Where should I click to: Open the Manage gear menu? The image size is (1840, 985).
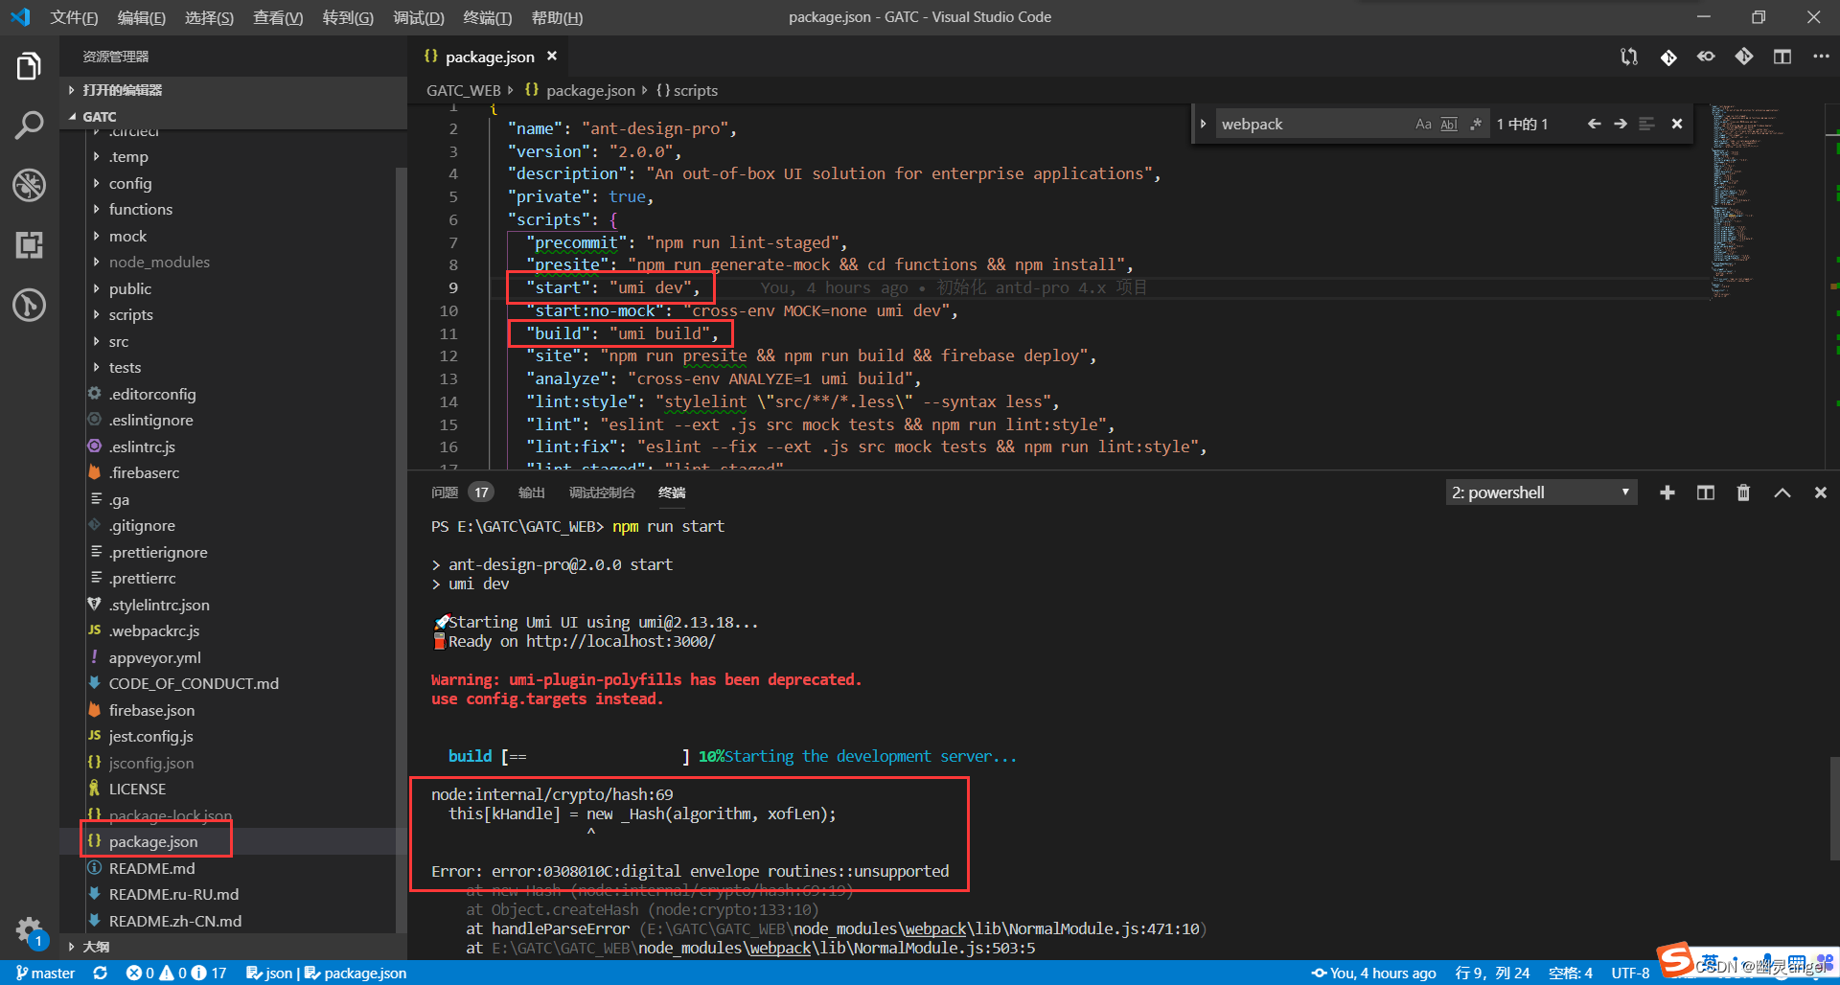[x=29, y=929]
